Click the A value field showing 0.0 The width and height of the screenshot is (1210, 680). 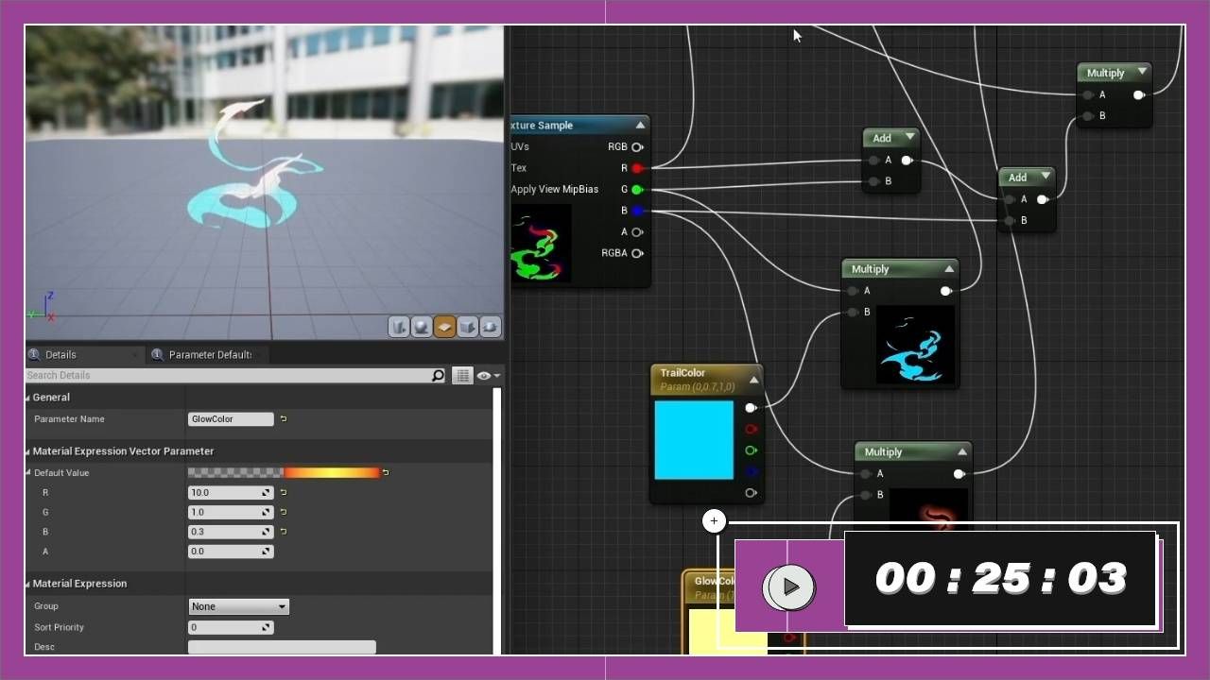coord(231,552)
